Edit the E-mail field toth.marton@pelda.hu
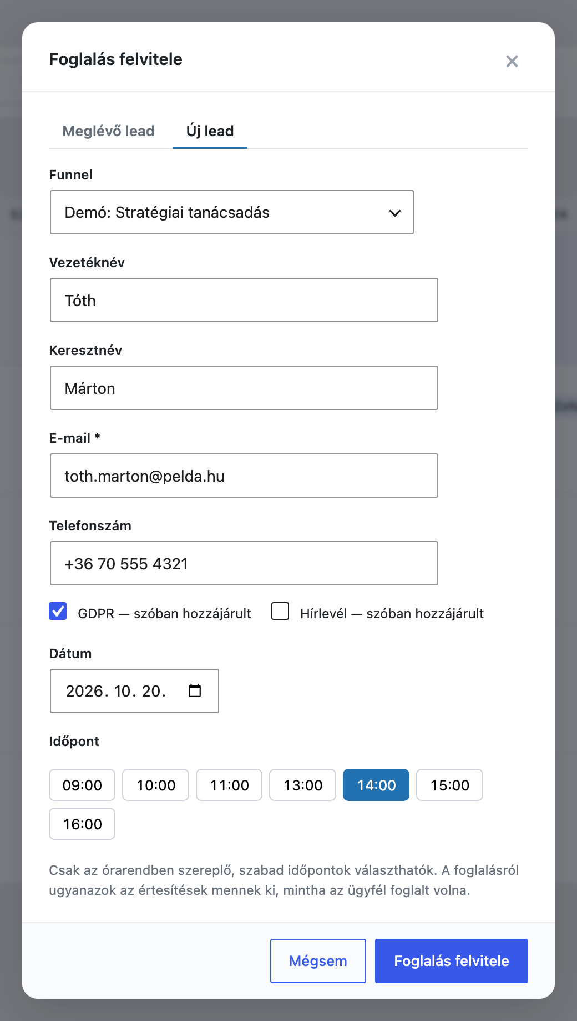 click(244, 476)
